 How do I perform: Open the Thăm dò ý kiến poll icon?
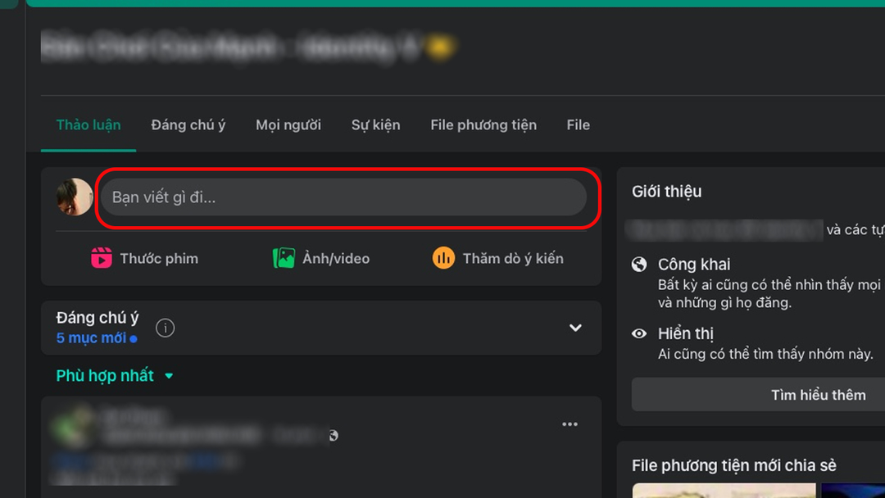point(443,258)
